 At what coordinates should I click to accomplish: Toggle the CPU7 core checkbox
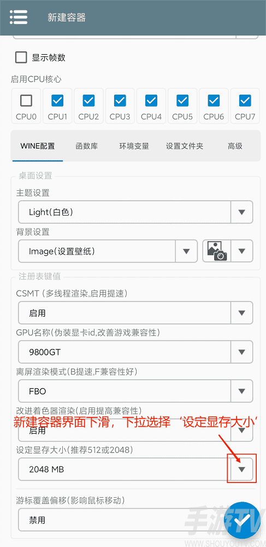pos(245,101)
